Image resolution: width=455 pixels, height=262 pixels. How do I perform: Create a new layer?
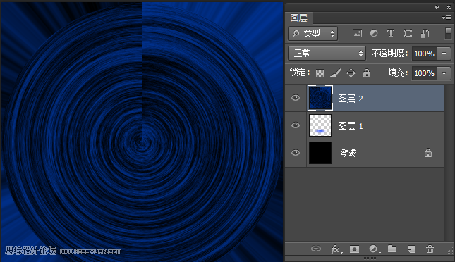point(411,249)
